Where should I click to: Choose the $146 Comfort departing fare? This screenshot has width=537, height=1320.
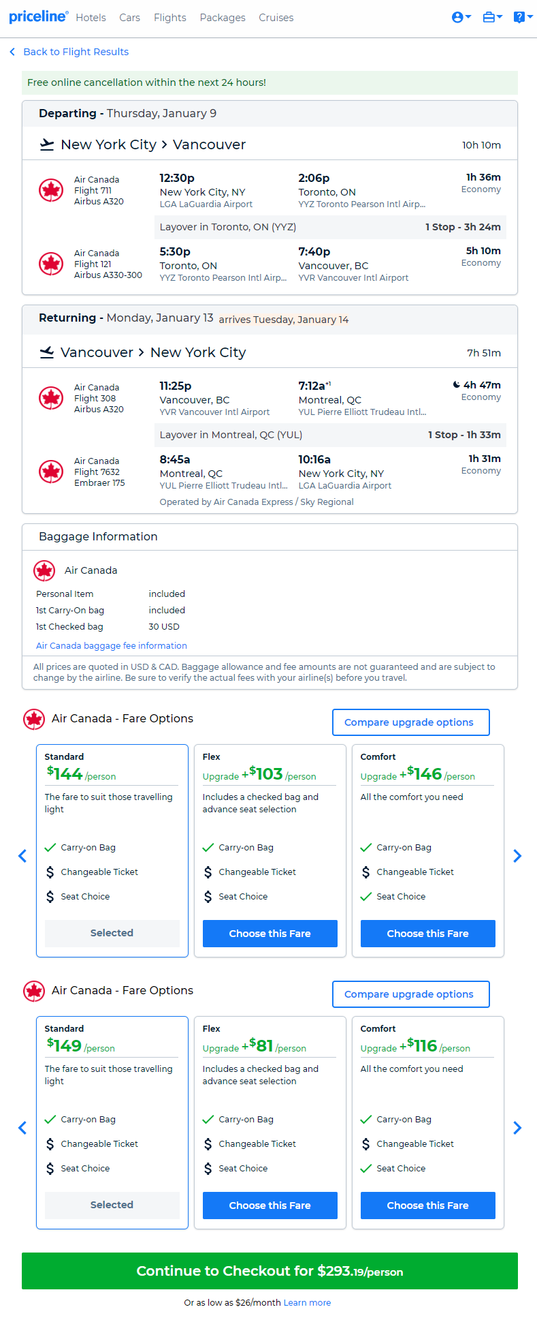click(x=428, y=934)
